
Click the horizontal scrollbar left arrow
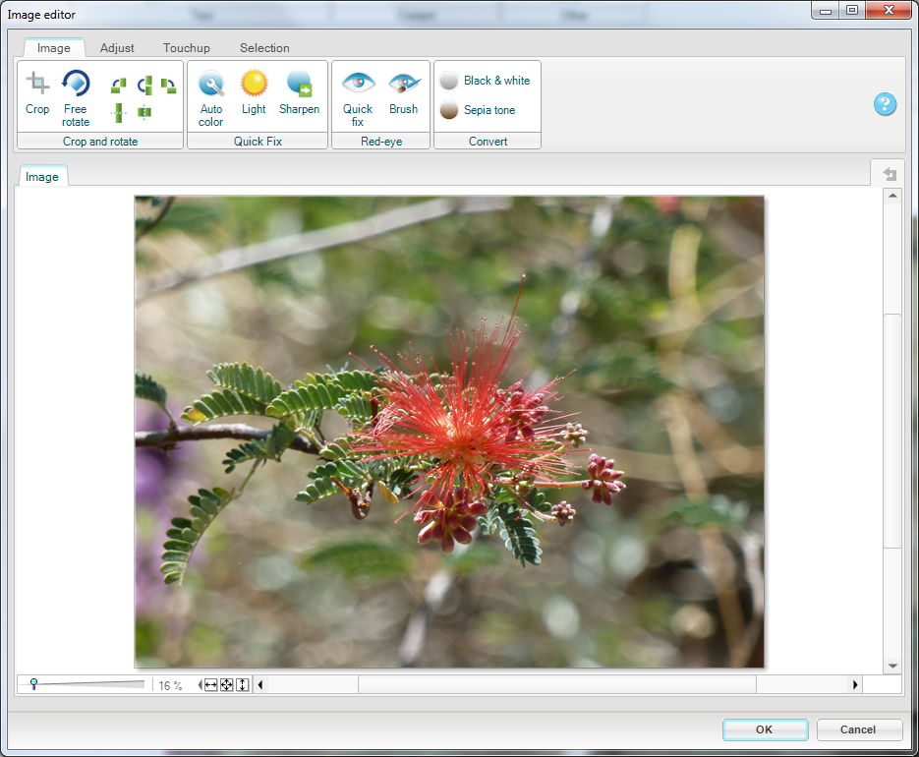pyautogui.click(x=260, y=684)
